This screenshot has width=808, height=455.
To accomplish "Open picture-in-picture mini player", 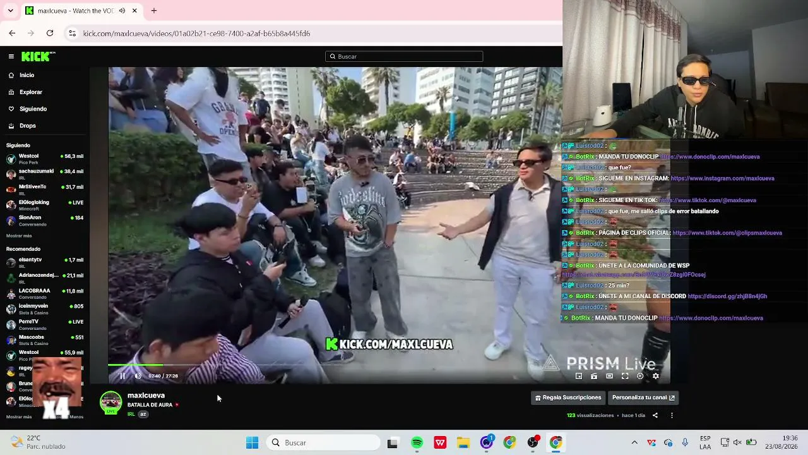I will [x=579, y=376].
